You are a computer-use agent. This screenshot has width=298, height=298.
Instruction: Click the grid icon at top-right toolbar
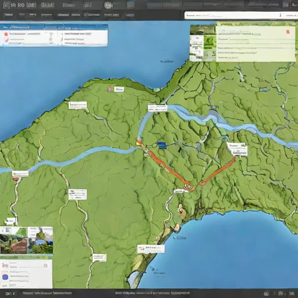pos(285,5)
